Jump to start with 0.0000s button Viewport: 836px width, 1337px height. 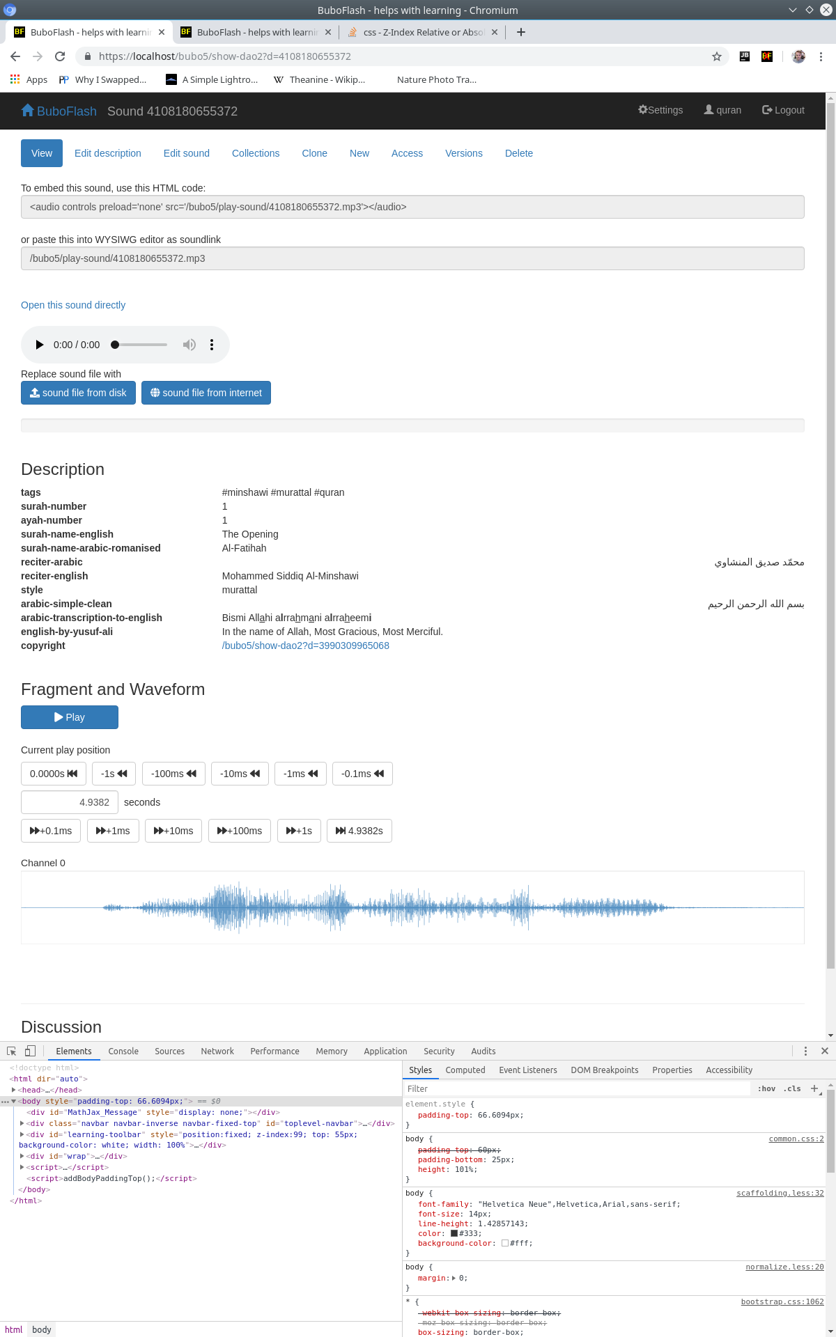pyautogui.click(x=54, y=774)
